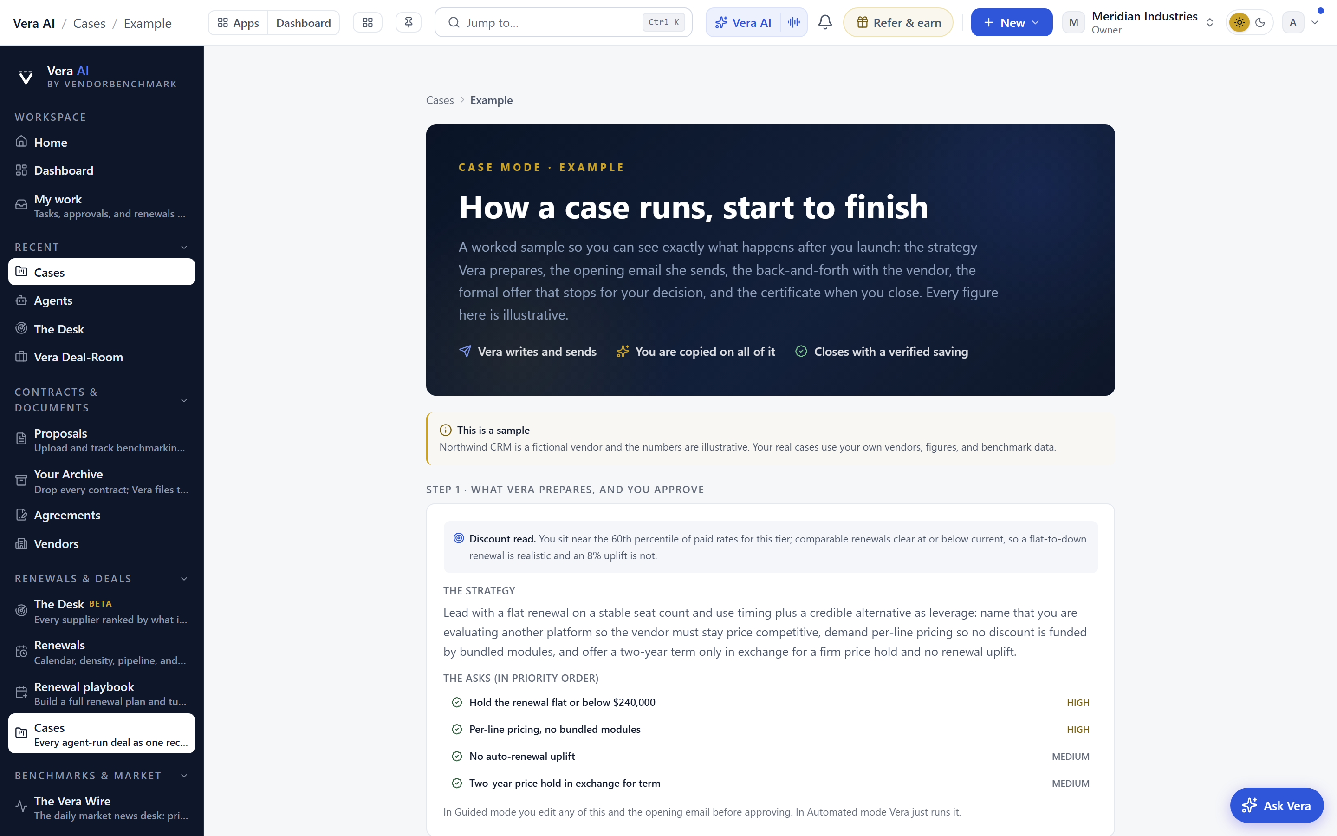Click The Vera Wire pulse icon
The height and width of the screenshot is (836, 1337).
pyautogui.click(x=21, y=806)
